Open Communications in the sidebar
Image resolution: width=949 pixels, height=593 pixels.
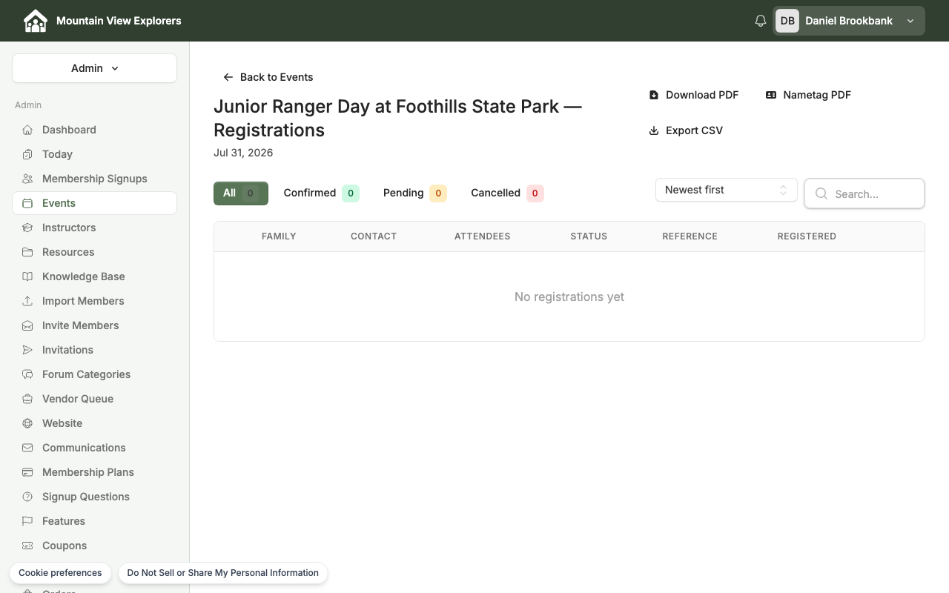pos(94,448)
